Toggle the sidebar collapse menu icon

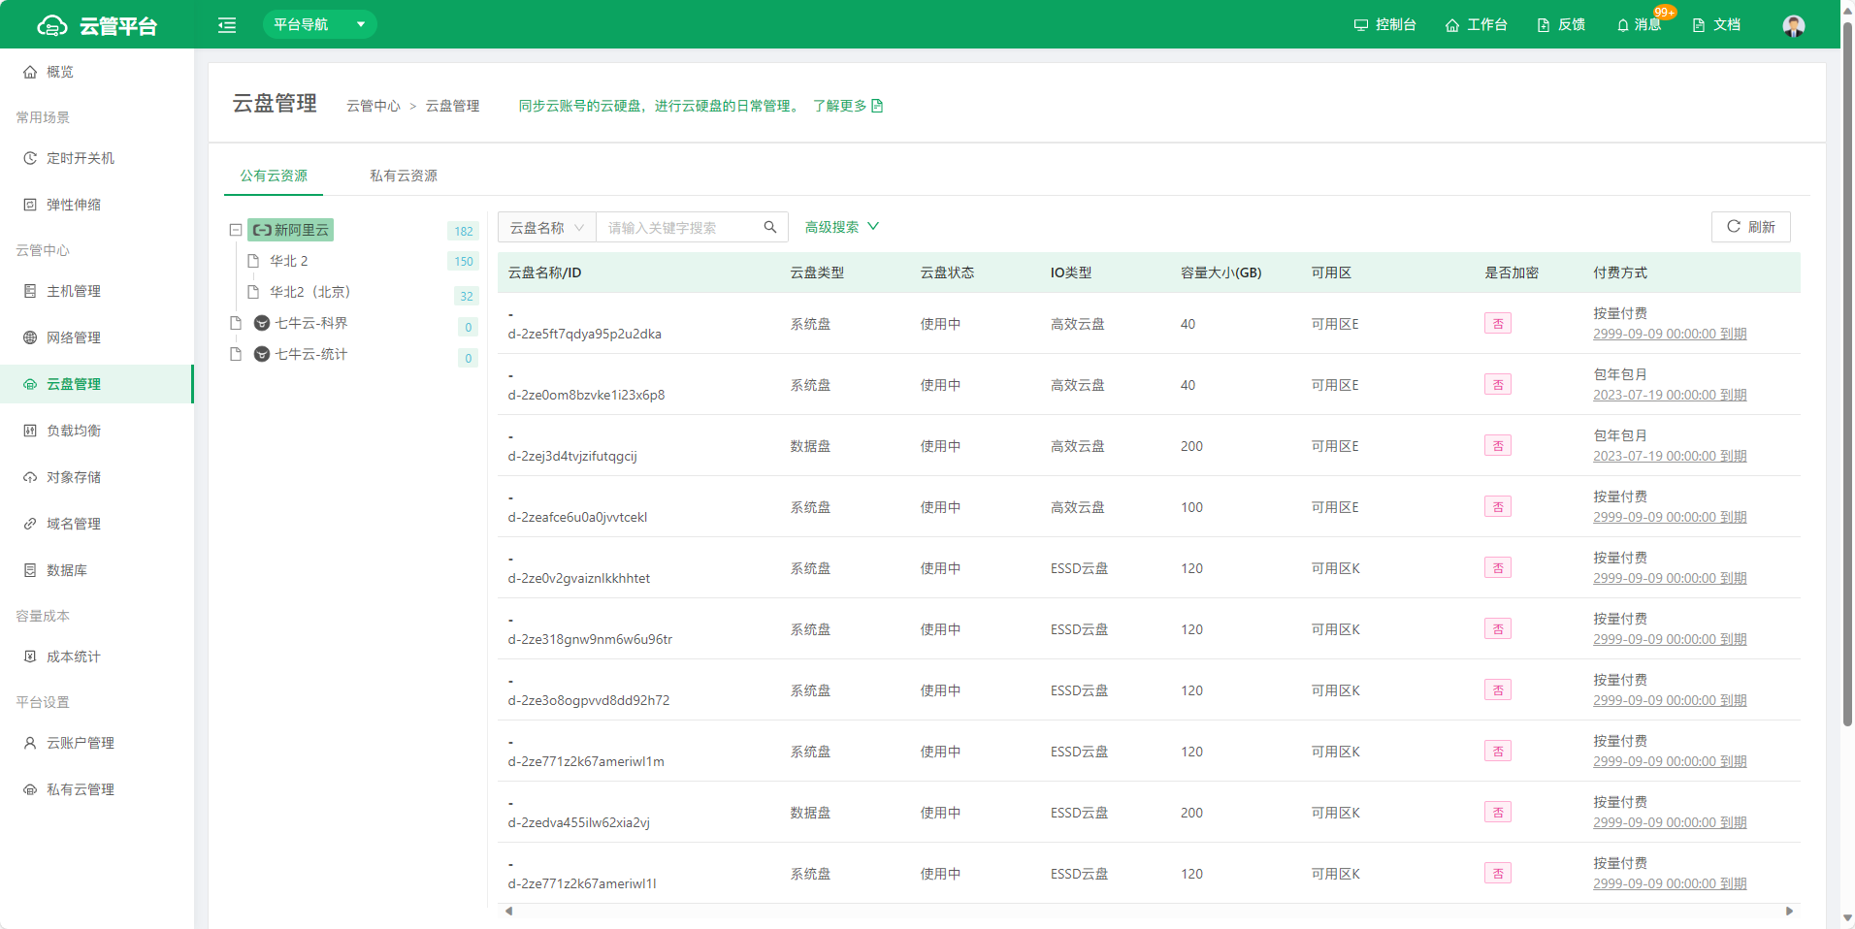point(227,25)
